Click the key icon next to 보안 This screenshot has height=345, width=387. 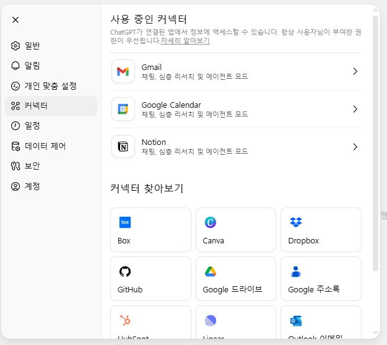coord(15,166)
